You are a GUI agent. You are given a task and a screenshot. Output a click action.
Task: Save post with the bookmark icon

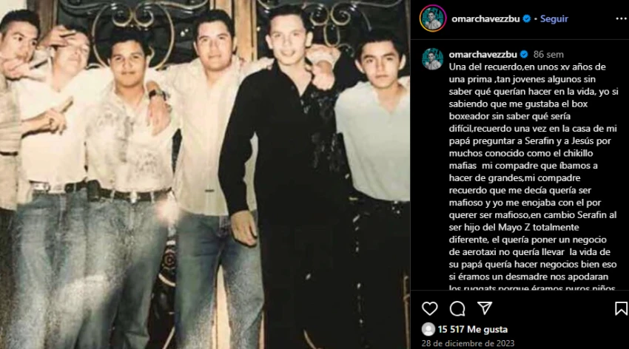coord(621,308)
